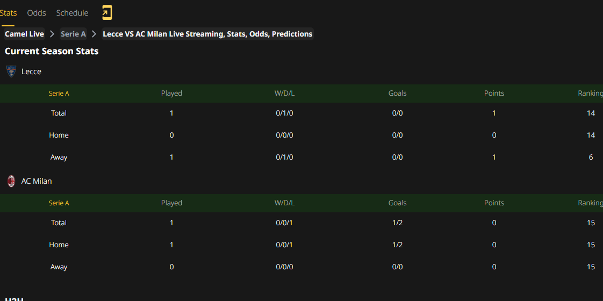
Task: Click the chevron after Serie A breadcrumb
Action: 94,34
